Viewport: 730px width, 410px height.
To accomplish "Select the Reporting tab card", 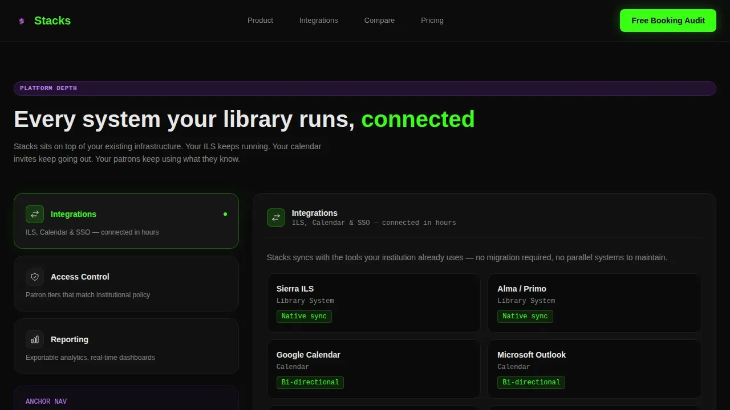I will (x=126, y=346).
